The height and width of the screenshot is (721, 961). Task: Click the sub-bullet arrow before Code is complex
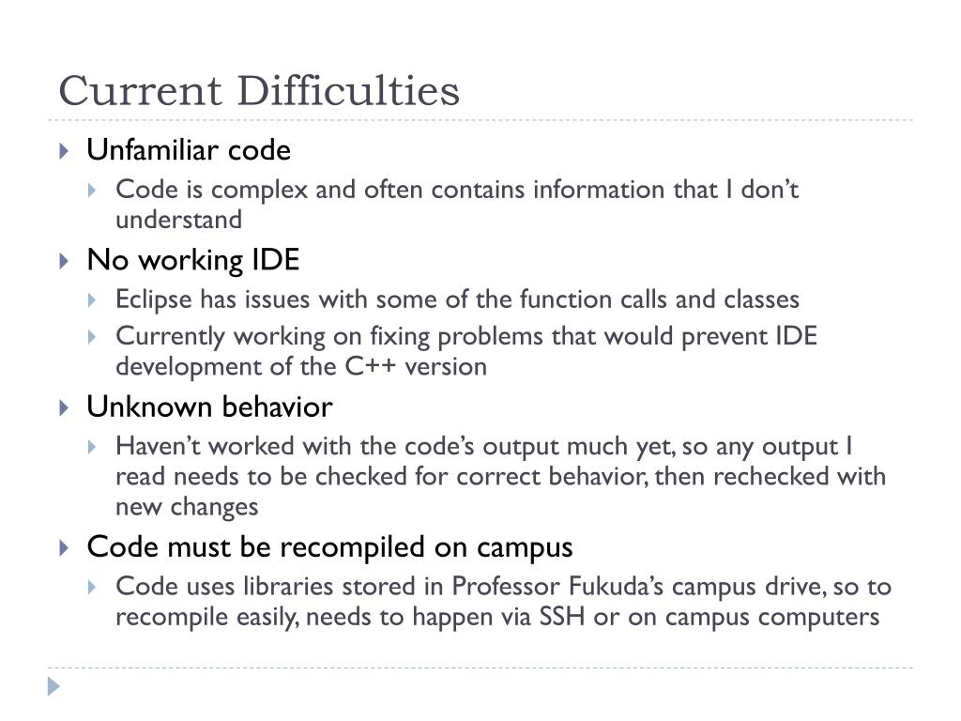click(92, 190)
